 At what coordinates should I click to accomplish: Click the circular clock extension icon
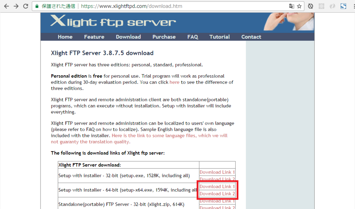tap(311, 6)
